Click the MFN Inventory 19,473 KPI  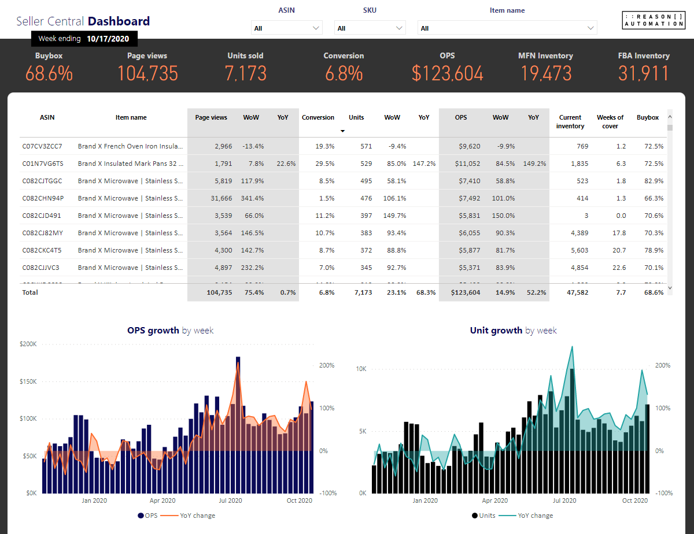pyautogui.click(x=545, y=67)
